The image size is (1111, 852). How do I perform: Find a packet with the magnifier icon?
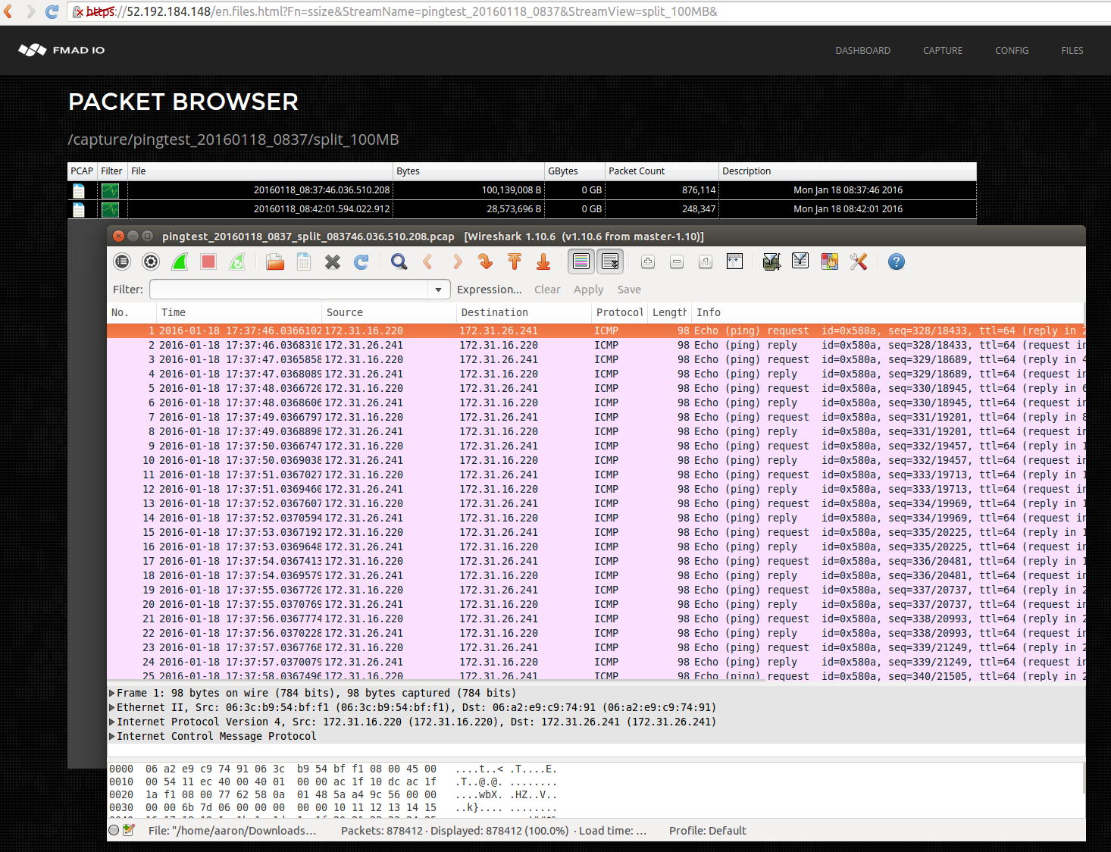pos(399,262)
